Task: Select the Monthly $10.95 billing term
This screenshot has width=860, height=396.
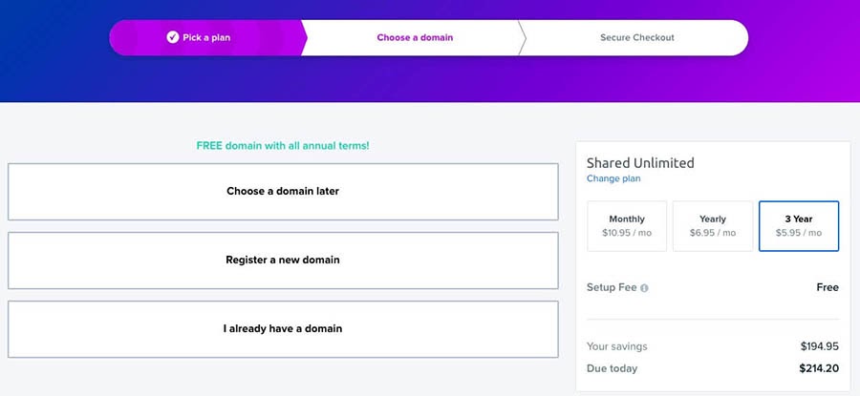Action: (627, 226)
